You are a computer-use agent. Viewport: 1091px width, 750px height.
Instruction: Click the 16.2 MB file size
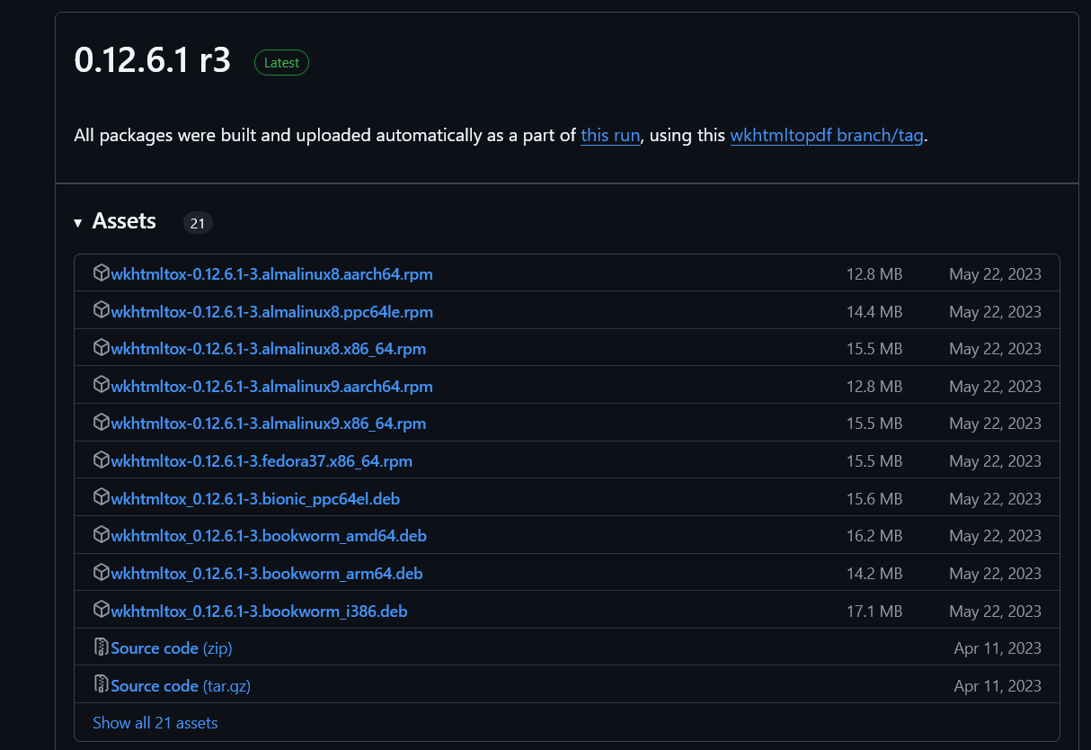coord(874,536)
